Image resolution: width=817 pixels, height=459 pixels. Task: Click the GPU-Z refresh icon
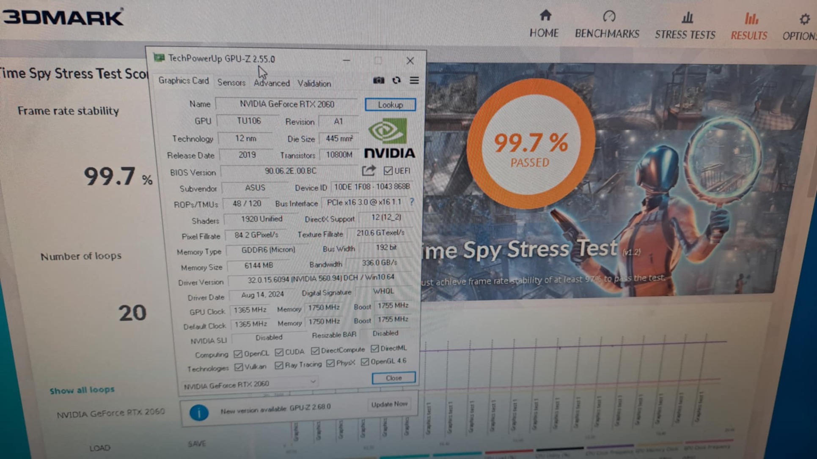coord(396,80)
